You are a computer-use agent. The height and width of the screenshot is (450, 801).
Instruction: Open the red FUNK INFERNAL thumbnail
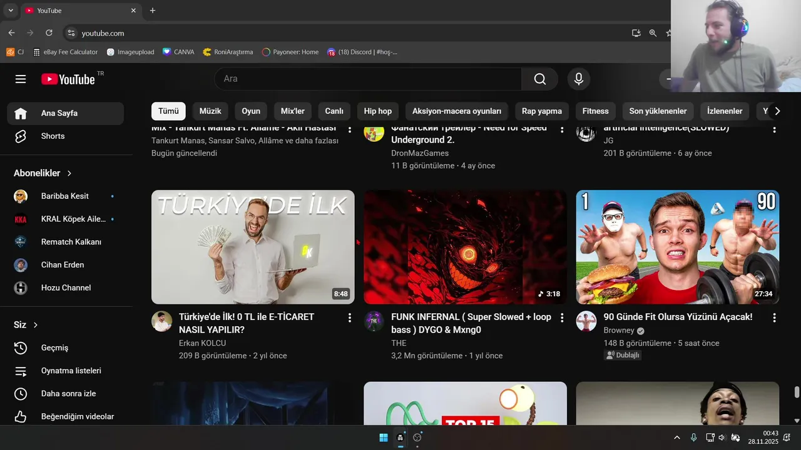pyautogui.click(x=465, y=247)
